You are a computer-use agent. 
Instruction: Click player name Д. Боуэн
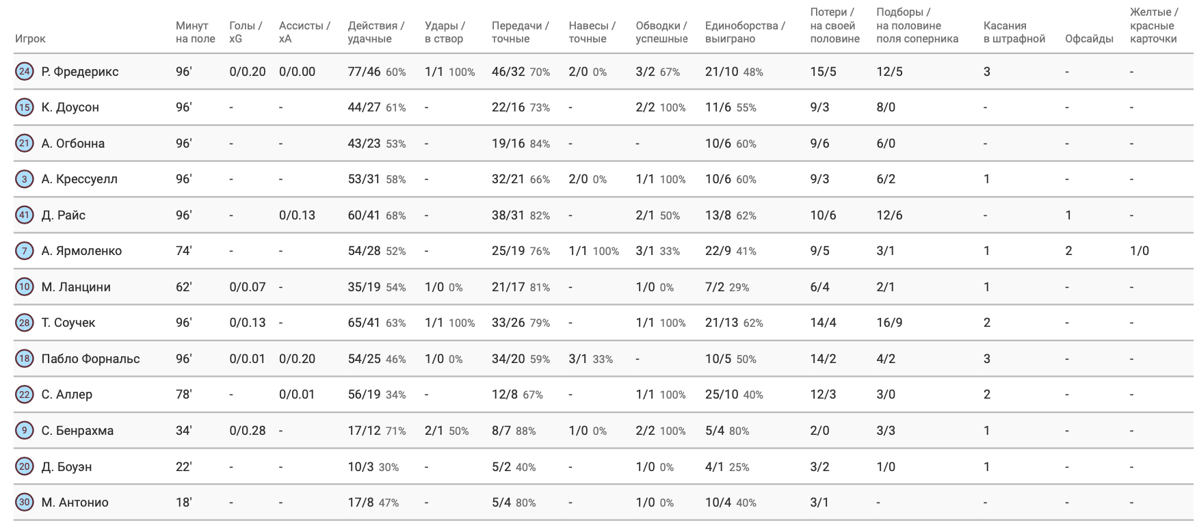(x=66, y=466)
